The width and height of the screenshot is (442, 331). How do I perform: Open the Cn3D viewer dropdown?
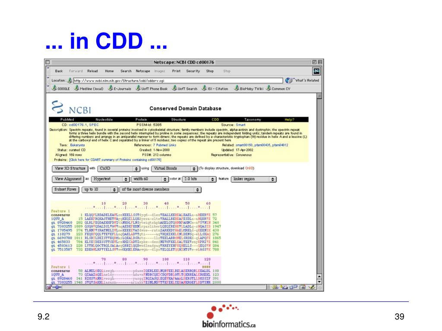point(119,169)
